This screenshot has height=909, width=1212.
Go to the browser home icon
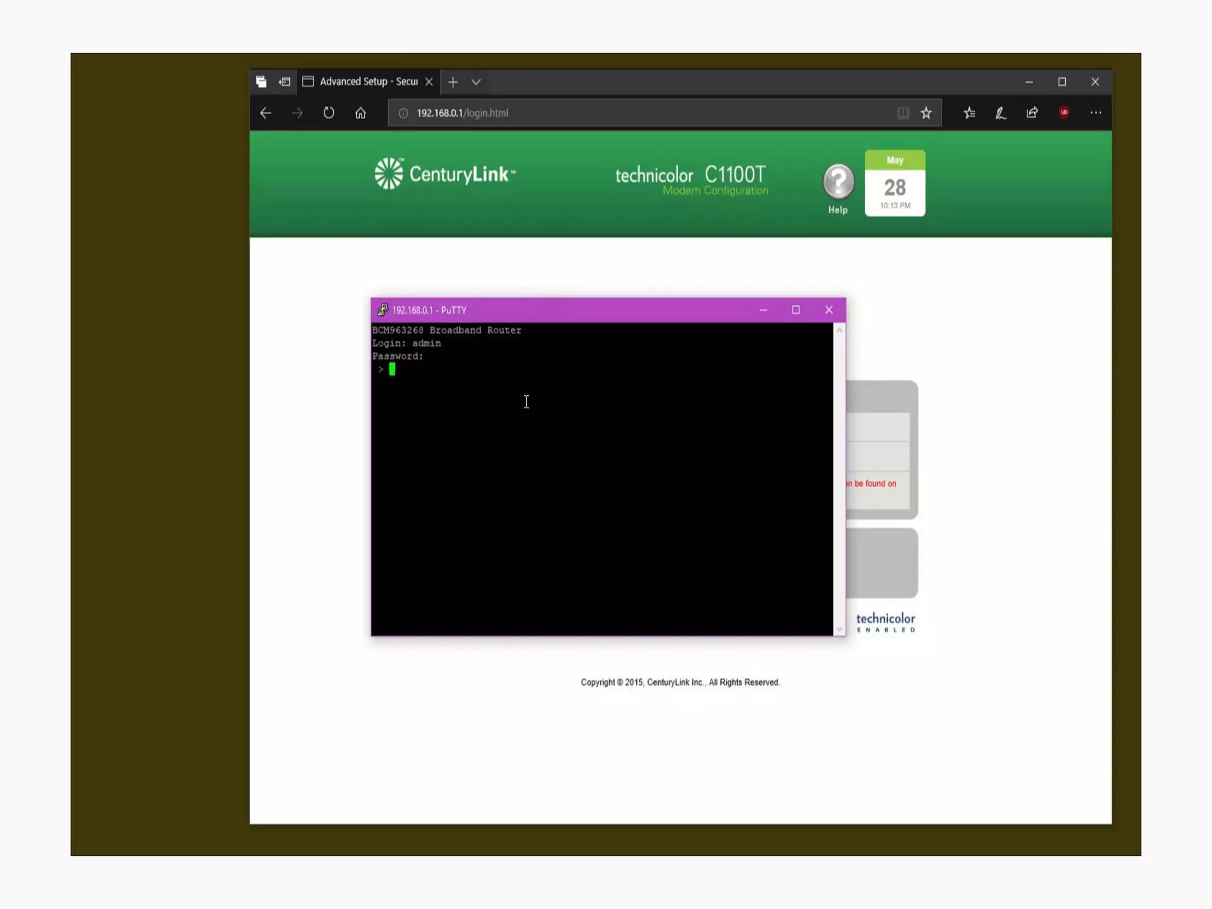[x=360, y=113]
